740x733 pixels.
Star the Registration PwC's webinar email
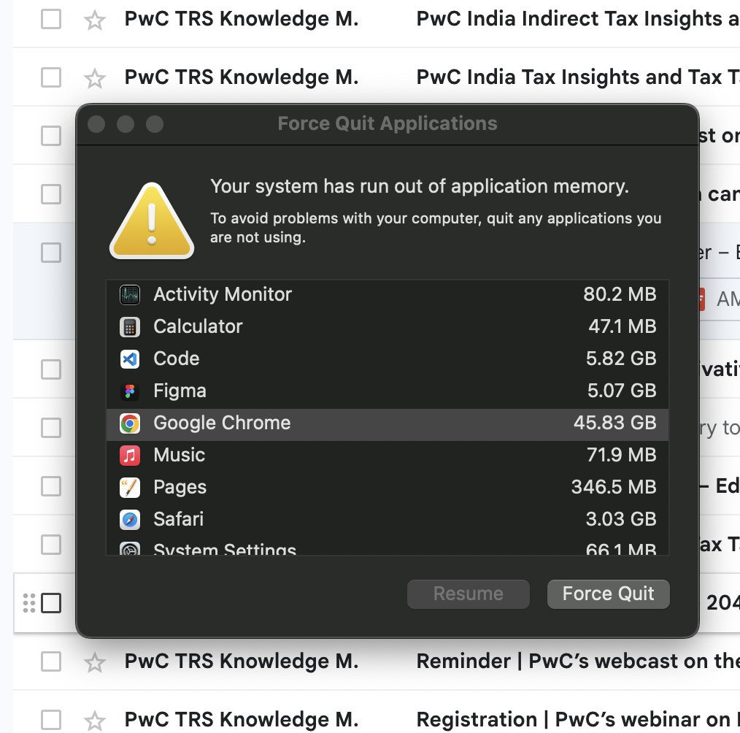(x=94, y=721)
